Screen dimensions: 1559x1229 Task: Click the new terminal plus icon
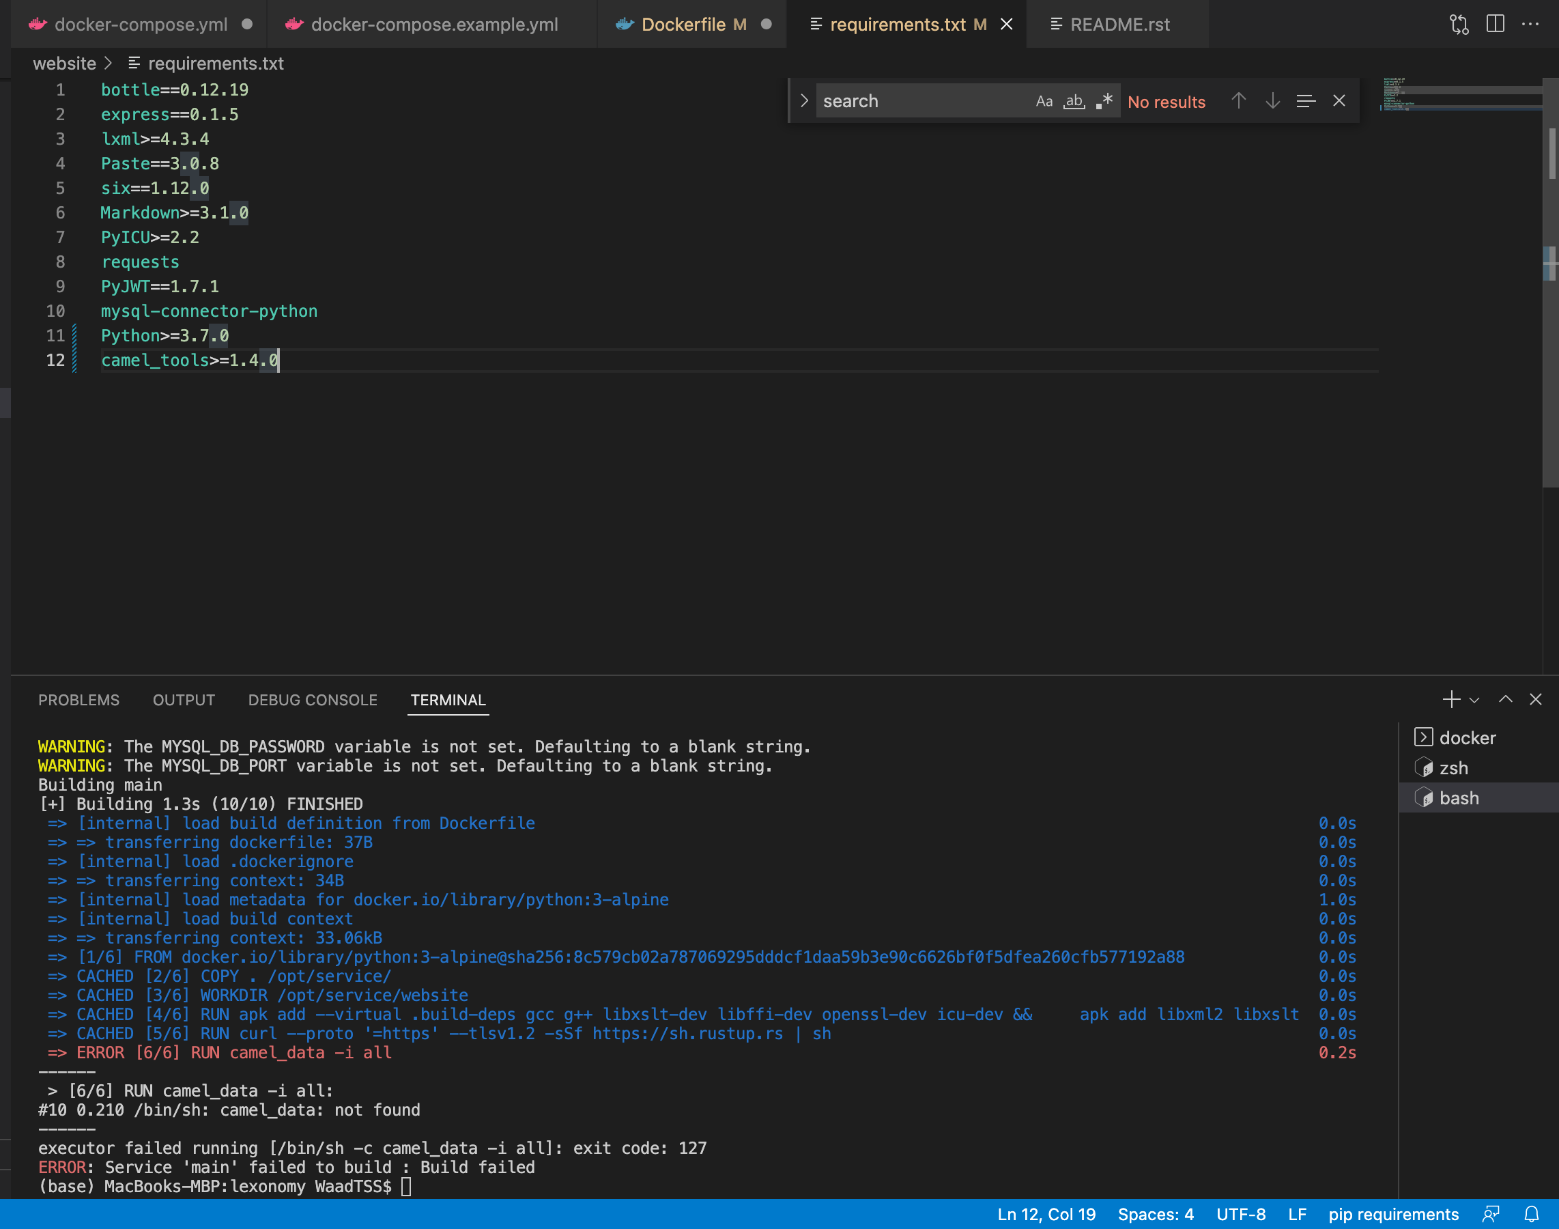coord(1450,699)
